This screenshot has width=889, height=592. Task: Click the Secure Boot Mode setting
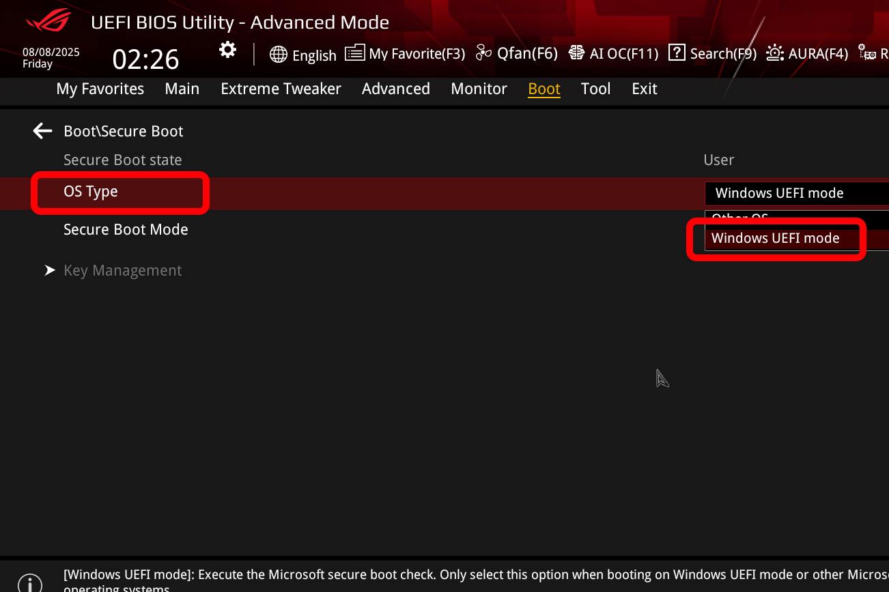(x=126, y=229)
